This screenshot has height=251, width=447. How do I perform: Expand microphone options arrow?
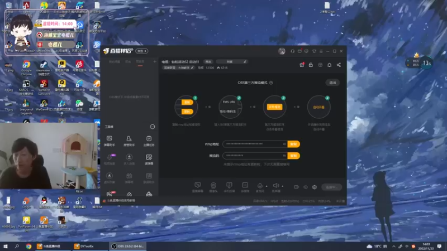click(x=267, y=186)
